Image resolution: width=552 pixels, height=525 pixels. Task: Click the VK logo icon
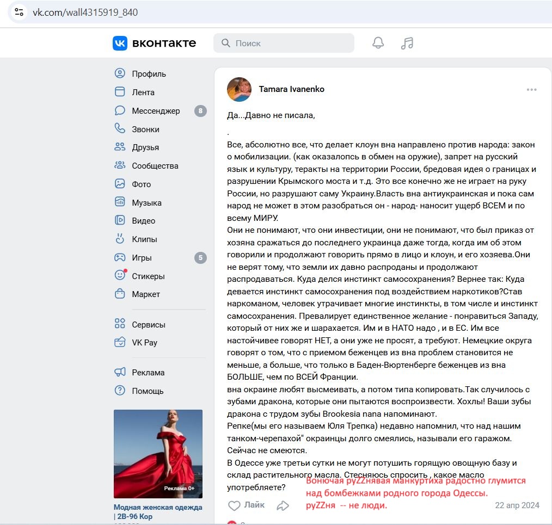120,43
